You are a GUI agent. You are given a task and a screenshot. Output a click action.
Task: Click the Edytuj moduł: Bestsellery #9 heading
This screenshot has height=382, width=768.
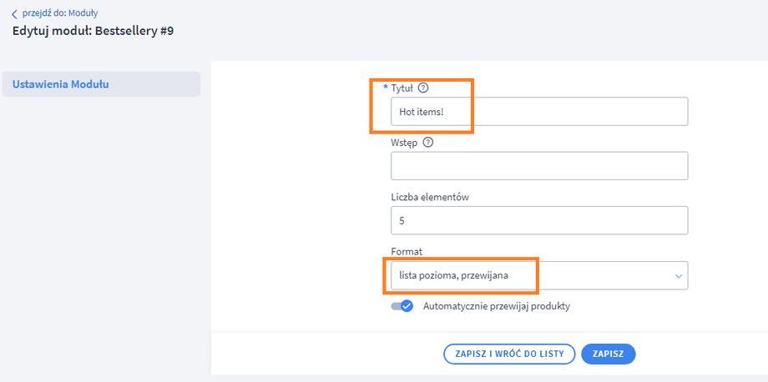pos(93,32)
